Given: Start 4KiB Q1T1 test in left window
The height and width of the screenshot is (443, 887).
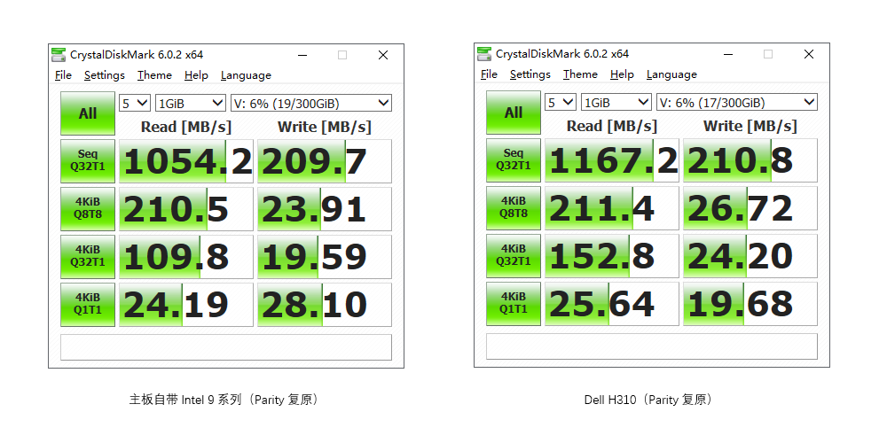Looking at the screenshot, I should [x=88, y=305].
